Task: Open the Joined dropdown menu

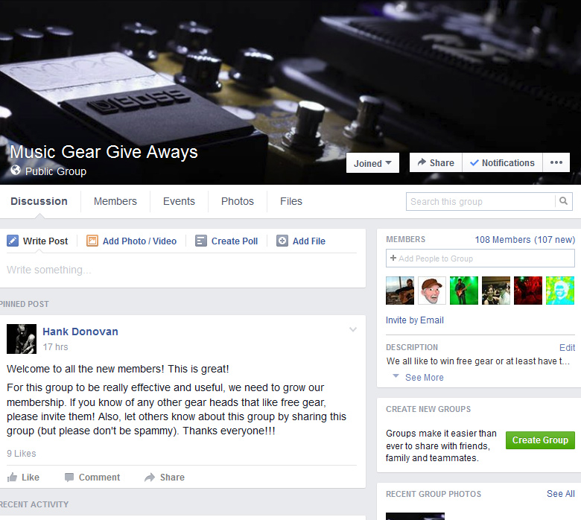Action: (x=372, y=163)
